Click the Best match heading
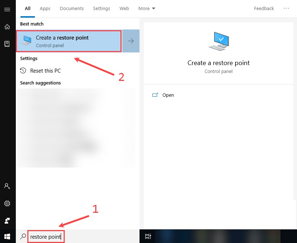297x243 pixels. [32, 24]
